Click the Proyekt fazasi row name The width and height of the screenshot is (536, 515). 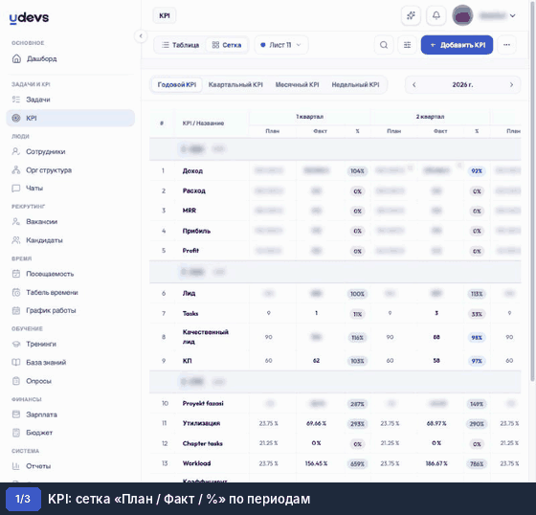coord(203,404)
